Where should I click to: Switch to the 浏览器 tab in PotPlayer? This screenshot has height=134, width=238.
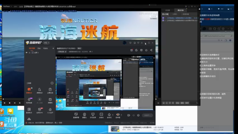(x=167, y=10)
